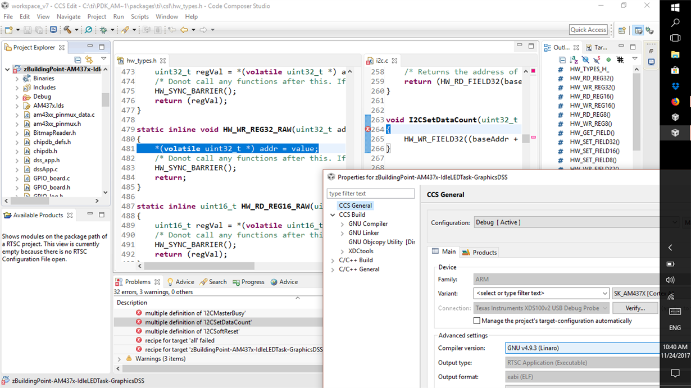Collapse the CCS Build tree node
Image resolution: width=691 pixels, height=388 pixels.
coord(333,215)
